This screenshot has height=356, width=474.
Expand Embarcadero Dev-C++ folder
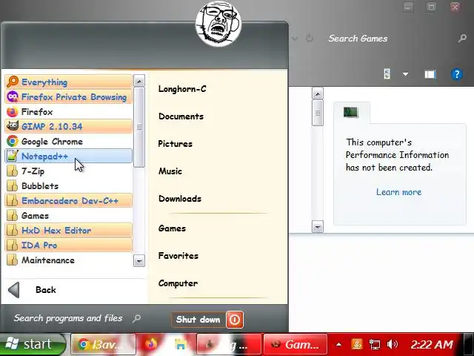click(x=69, y=200)
